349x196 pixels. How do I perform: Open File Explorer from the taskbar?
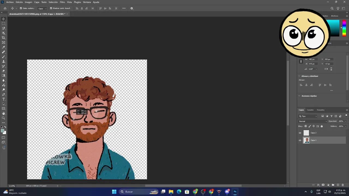171,192
